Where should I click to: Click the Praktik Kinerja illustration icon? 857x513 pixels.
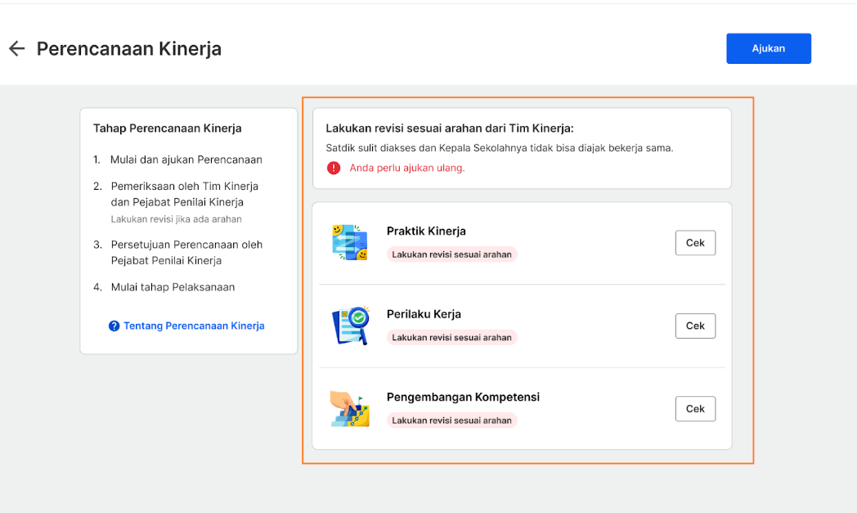pyautogui.click(x=350, y=242)
